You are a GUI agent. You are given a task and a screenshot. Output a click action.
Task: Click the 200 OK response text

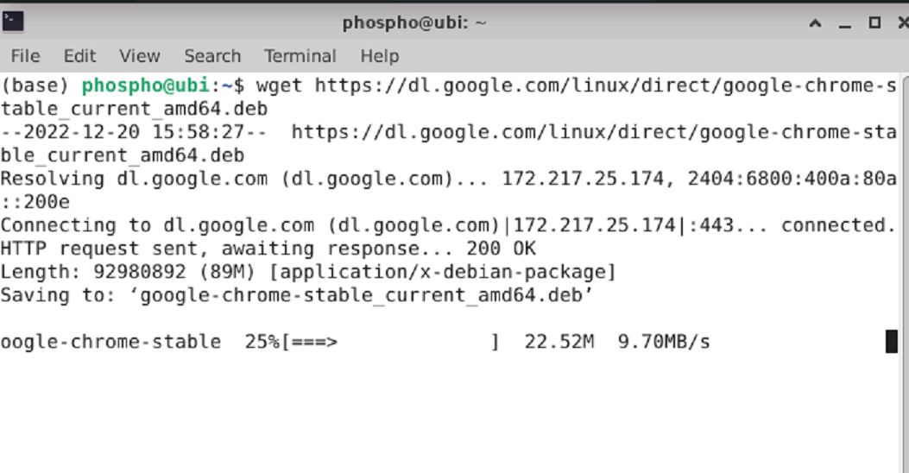[501, 249]
